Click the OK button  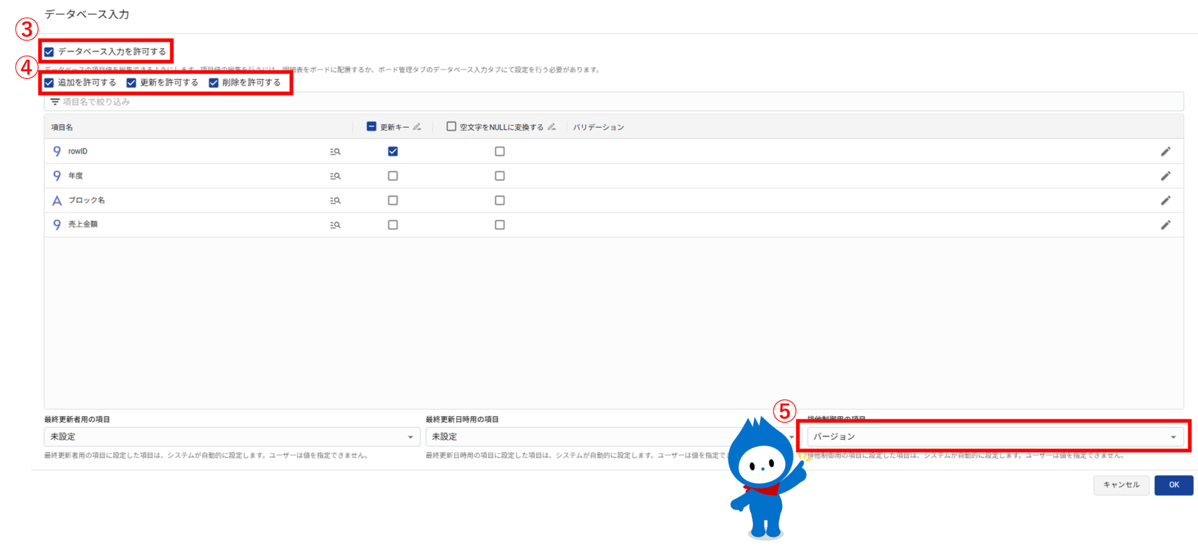coord(1173,485)
